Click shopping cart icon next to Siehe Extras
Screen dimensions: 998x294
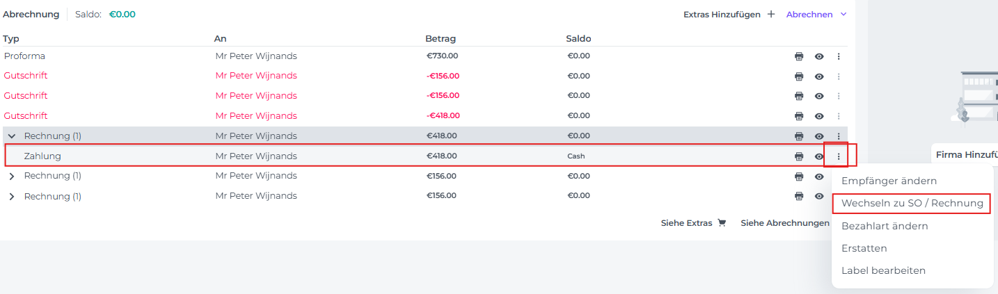[722, 223]
